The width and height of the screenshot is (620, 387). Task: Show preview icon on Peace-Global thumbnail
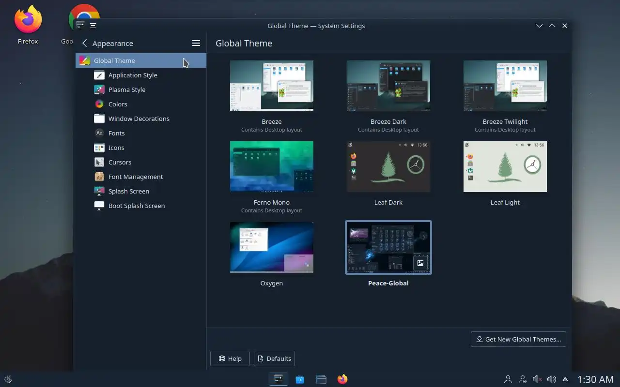420,263
